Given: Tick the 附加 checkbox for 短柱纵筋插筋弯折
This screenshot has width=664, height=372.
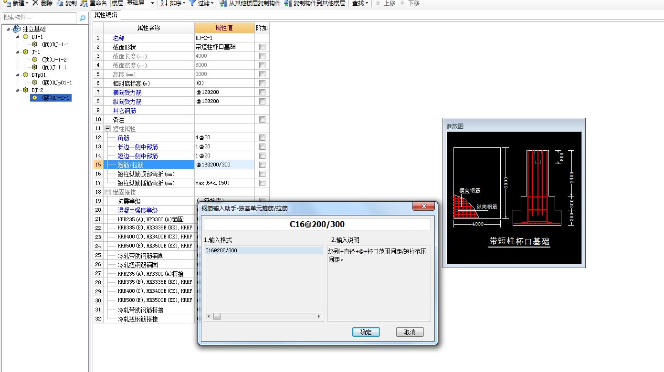Looking at the screenshot, I should pyautogui.click(x=262, y=183).
